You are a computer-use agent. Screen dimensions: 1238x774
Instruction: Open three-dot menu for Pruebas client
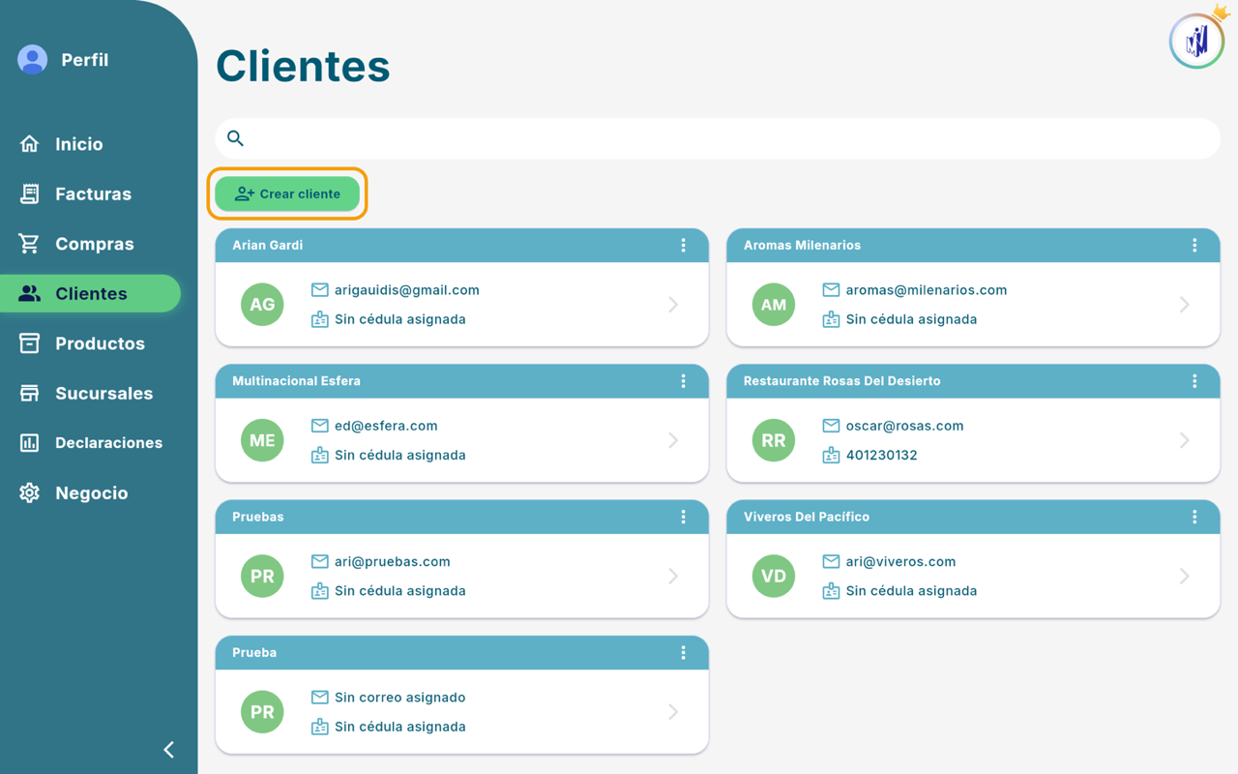point(683,517)
